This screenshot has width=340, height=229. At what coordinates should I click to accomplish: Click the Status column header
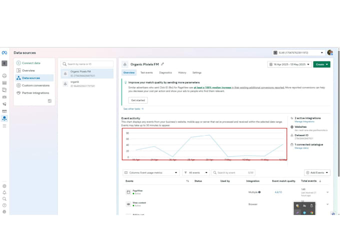coord(198,181)
